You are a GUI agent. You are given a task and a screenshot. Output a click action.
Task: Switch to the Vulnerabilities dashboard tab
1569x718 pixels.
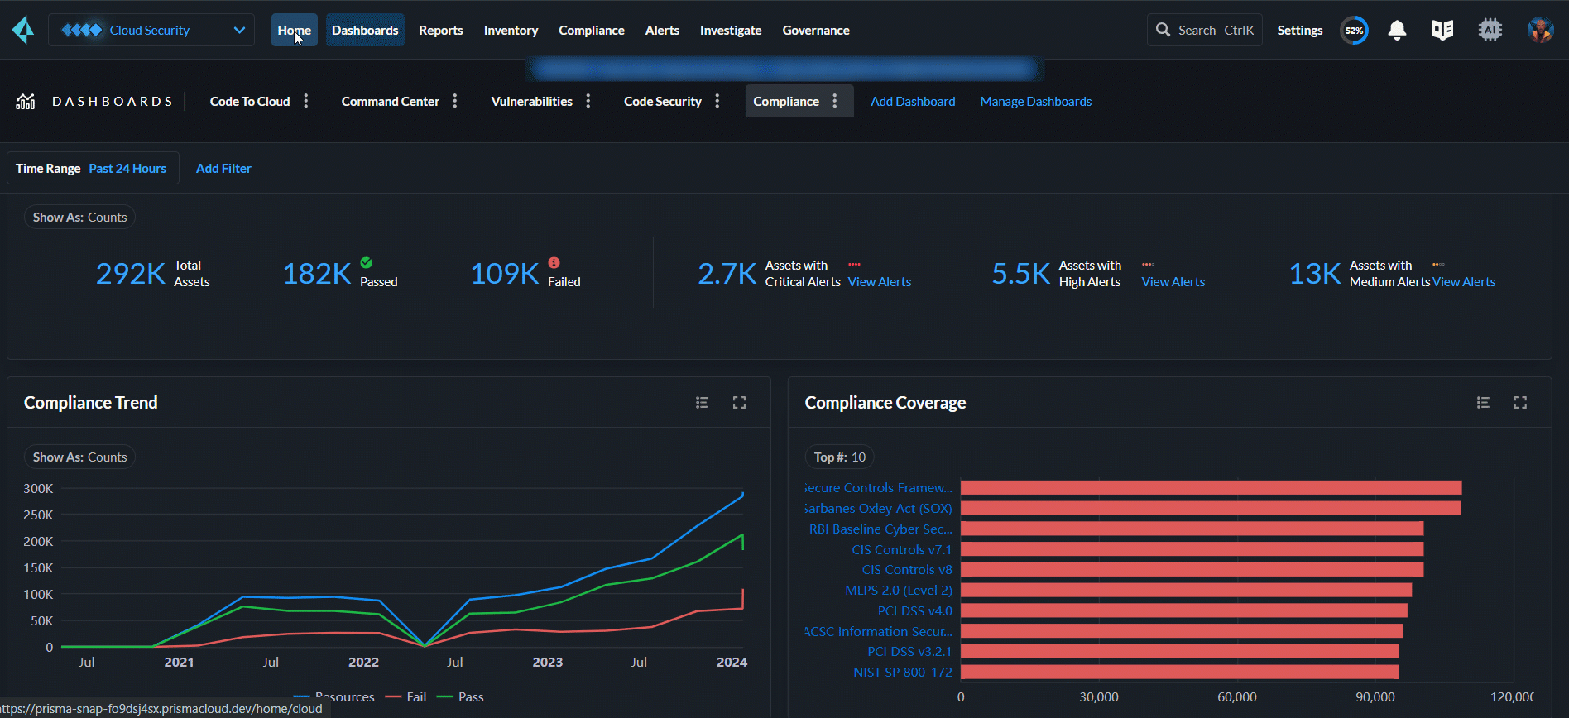pyautogui.click(x=531, y=102)
